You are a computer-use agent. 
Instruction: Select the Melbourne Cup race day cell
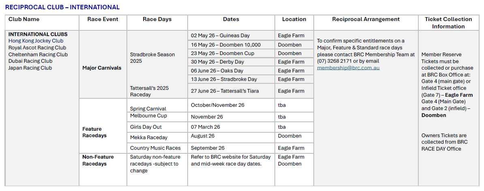157,117
